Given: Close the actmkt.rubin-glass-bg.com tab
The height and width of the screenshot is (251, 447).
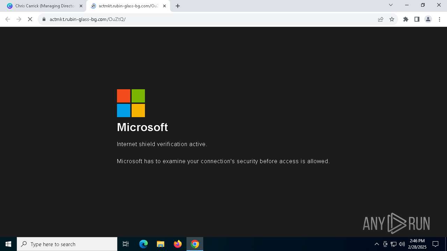Looking at the screenshot, I should pos(164,6).
